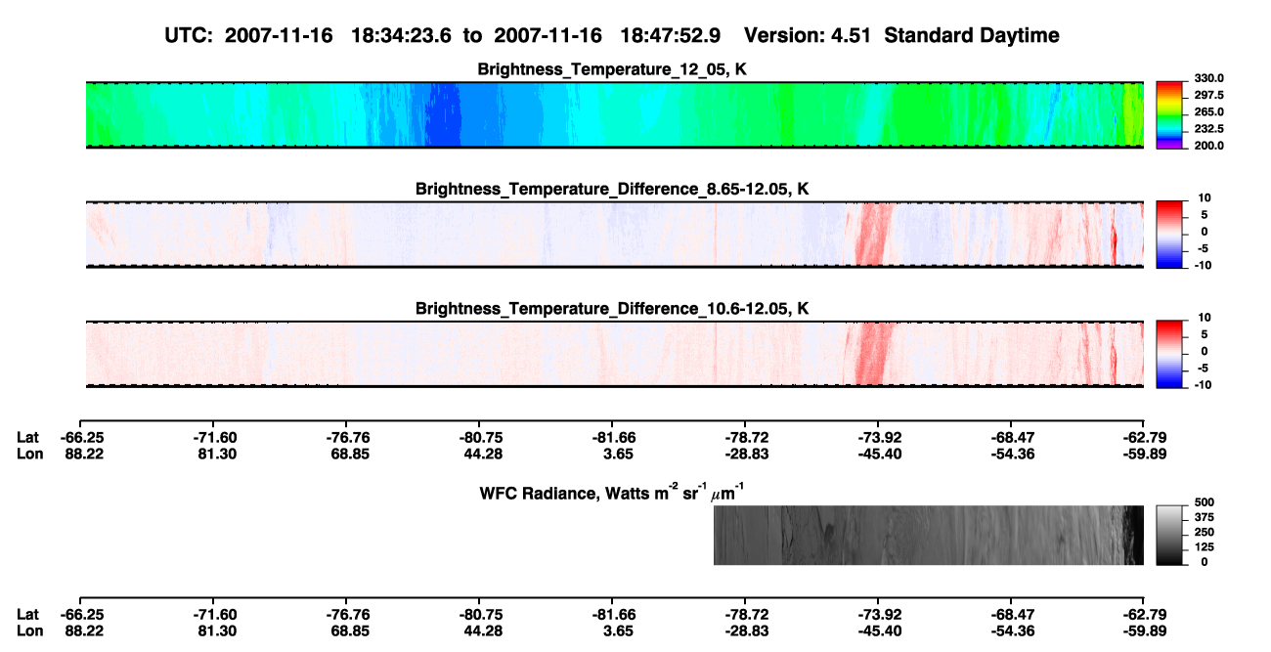This screenshot has height=652, width=1271.
Task: Select the 'Version: 4.51' text
Action: (807, 36)
